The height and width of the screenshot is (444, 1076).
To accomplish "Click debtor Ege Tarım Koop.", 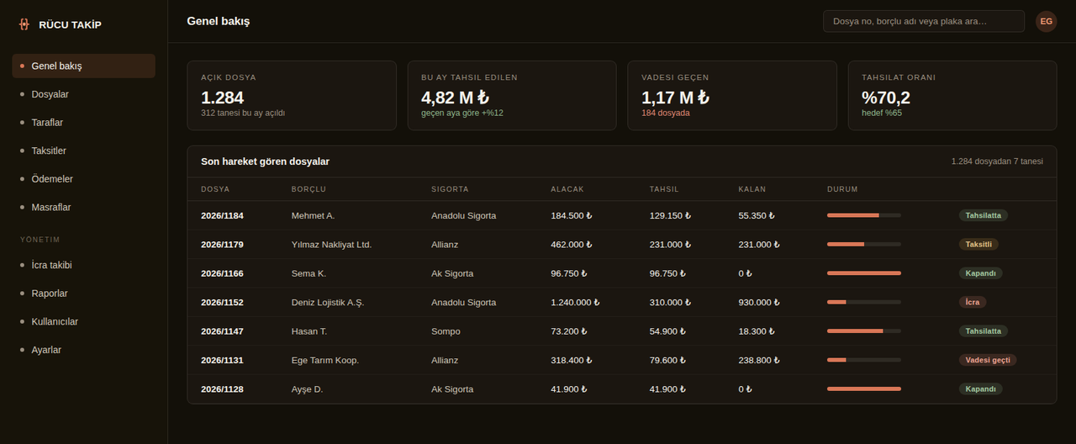I will (325, 360).
